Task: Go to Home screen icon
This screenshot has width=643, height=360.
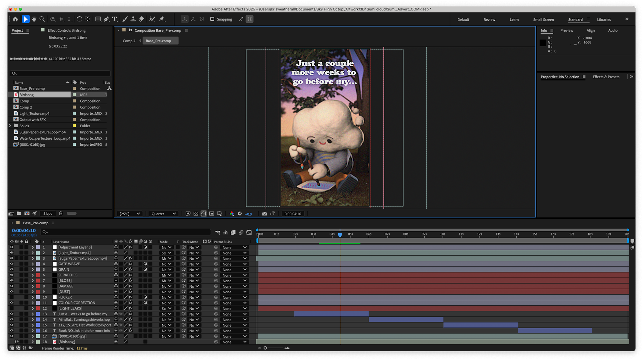Action: 15,19
